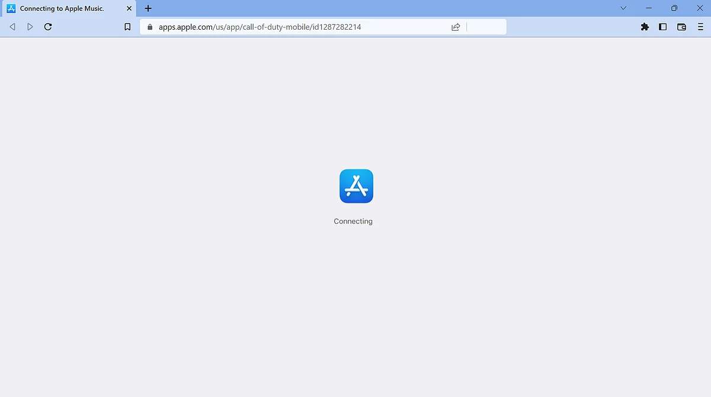
Task: Toggle the browser sidebar panel
Action: pos(663,27)
